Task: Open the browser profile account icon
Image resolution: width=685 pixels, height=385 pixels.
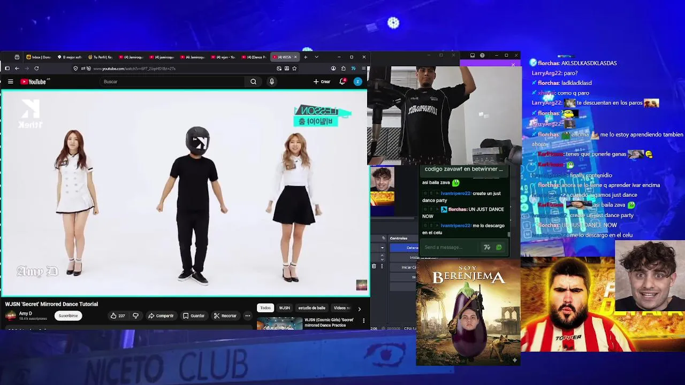Action: click(x=333, y=68)
